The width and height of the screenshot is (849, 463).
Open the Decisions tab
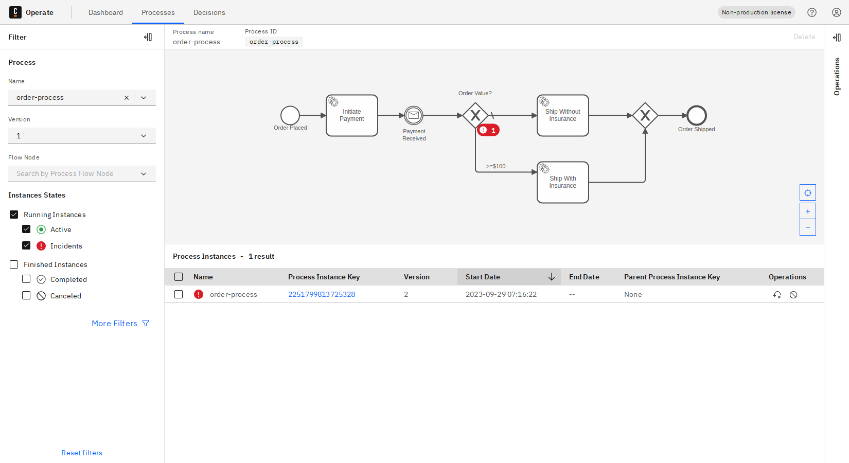click(x=209, y=12)
